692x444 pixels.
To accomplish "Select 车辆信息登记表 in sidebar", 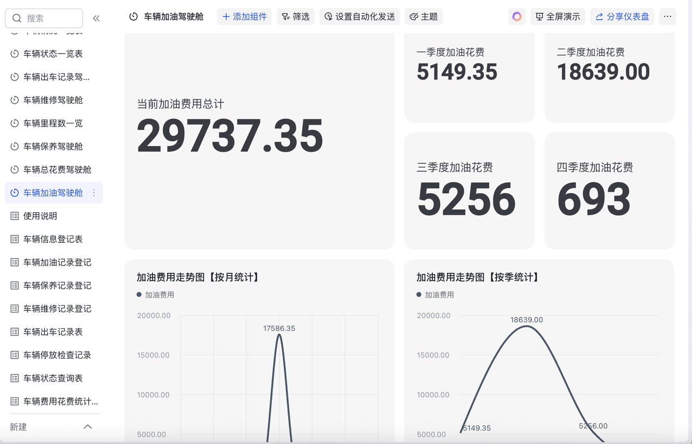I will tap(52, 239).
